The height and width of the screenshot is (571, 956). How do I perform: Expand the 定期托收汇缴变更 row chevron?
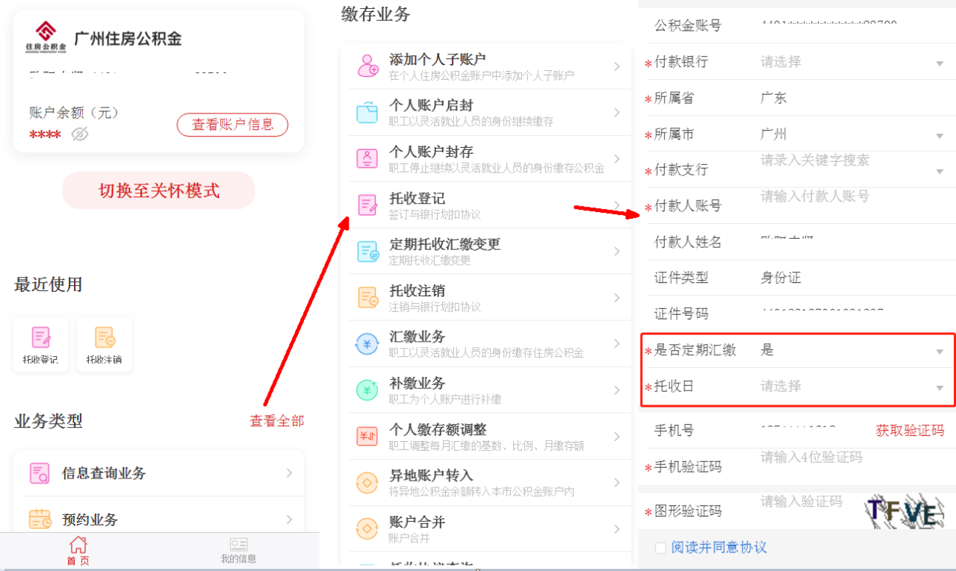617,251
